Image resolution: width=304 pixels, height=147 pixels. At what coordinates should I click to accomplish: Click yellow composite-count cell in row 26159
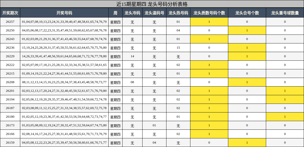(247, 143)
